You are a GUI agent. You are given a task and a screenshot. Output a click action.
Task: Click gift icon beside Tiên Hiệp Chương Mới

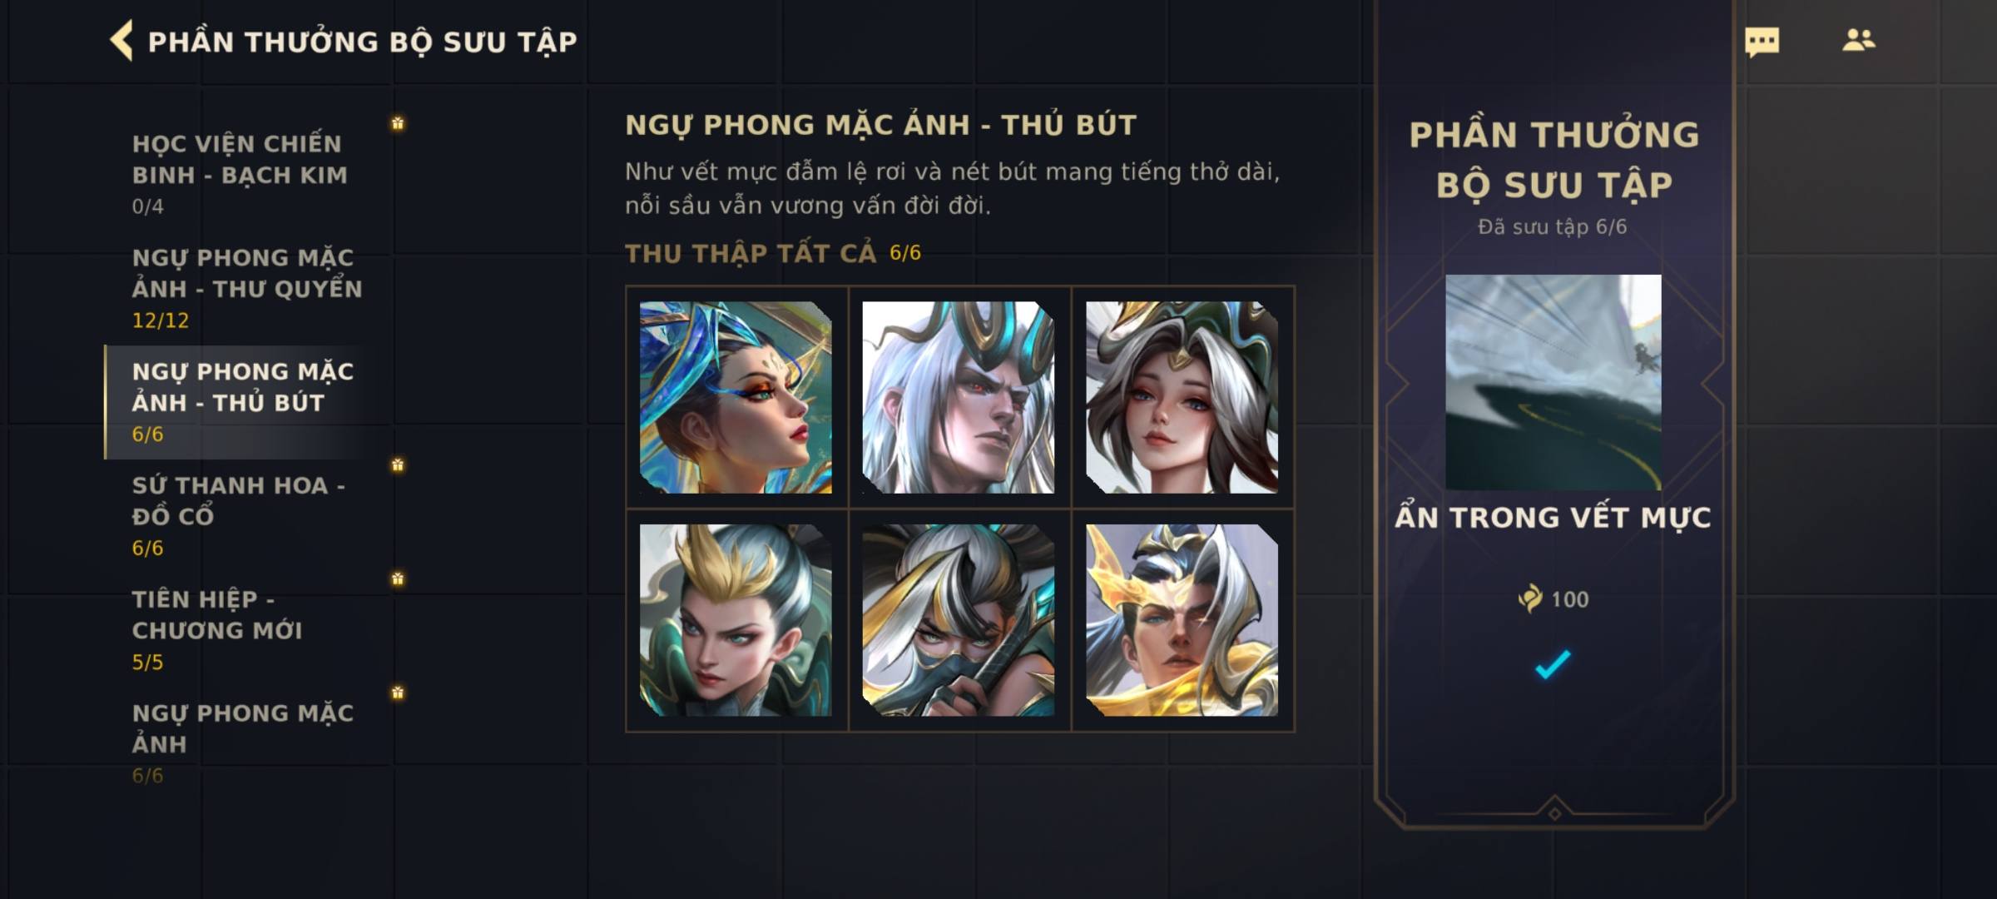pyautogui.click(x=398, y=579)
